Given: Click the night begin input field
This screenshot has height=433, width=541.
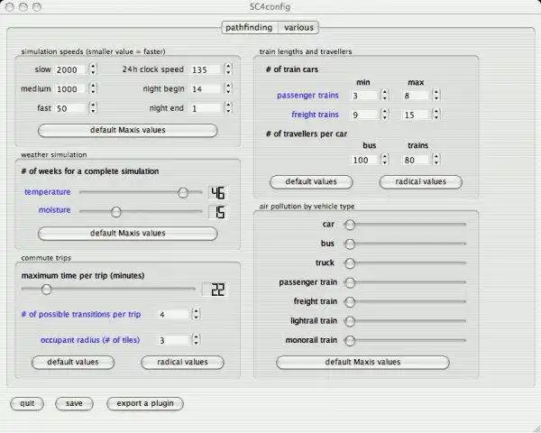Looking at the screenshot, I should click(206, 89).
